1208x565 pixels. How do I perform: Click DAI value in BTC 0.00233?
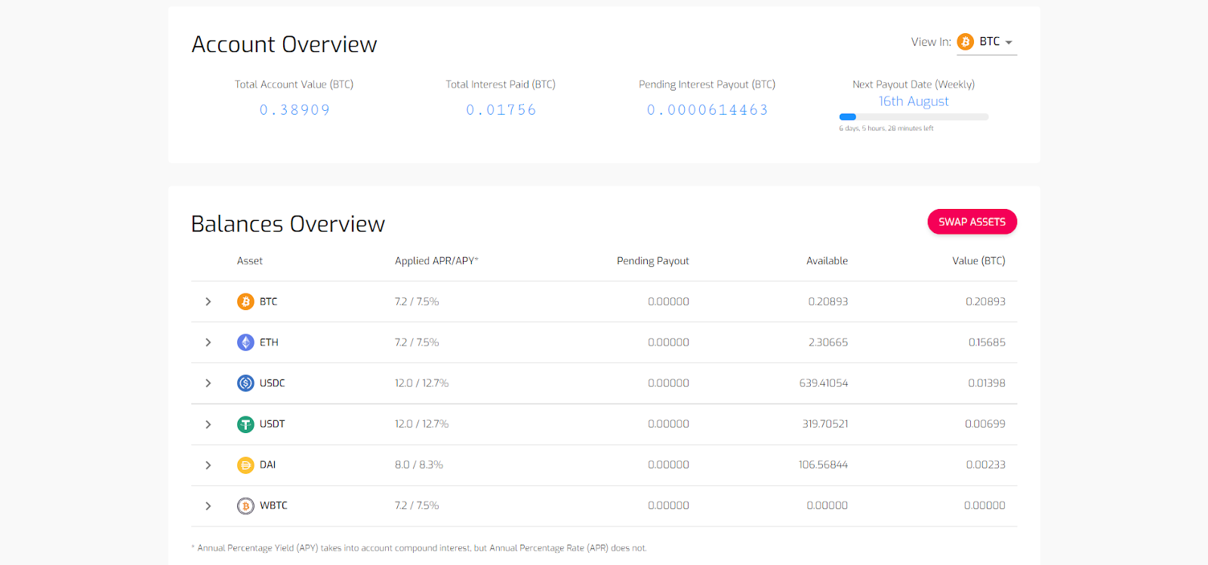[x=986, y=465]
